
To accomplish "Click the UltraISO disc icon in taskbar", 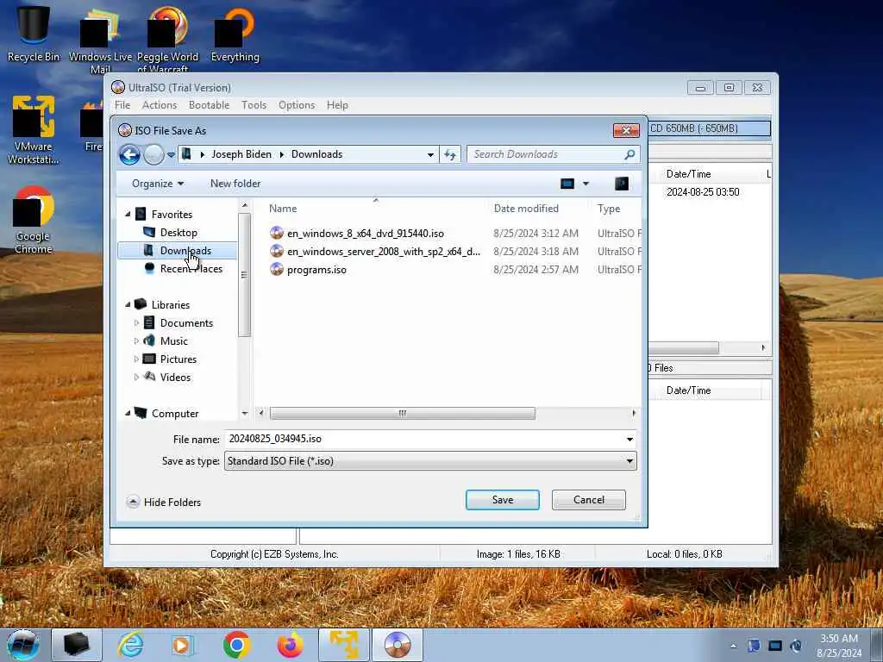I will click(x=397, y=645).
